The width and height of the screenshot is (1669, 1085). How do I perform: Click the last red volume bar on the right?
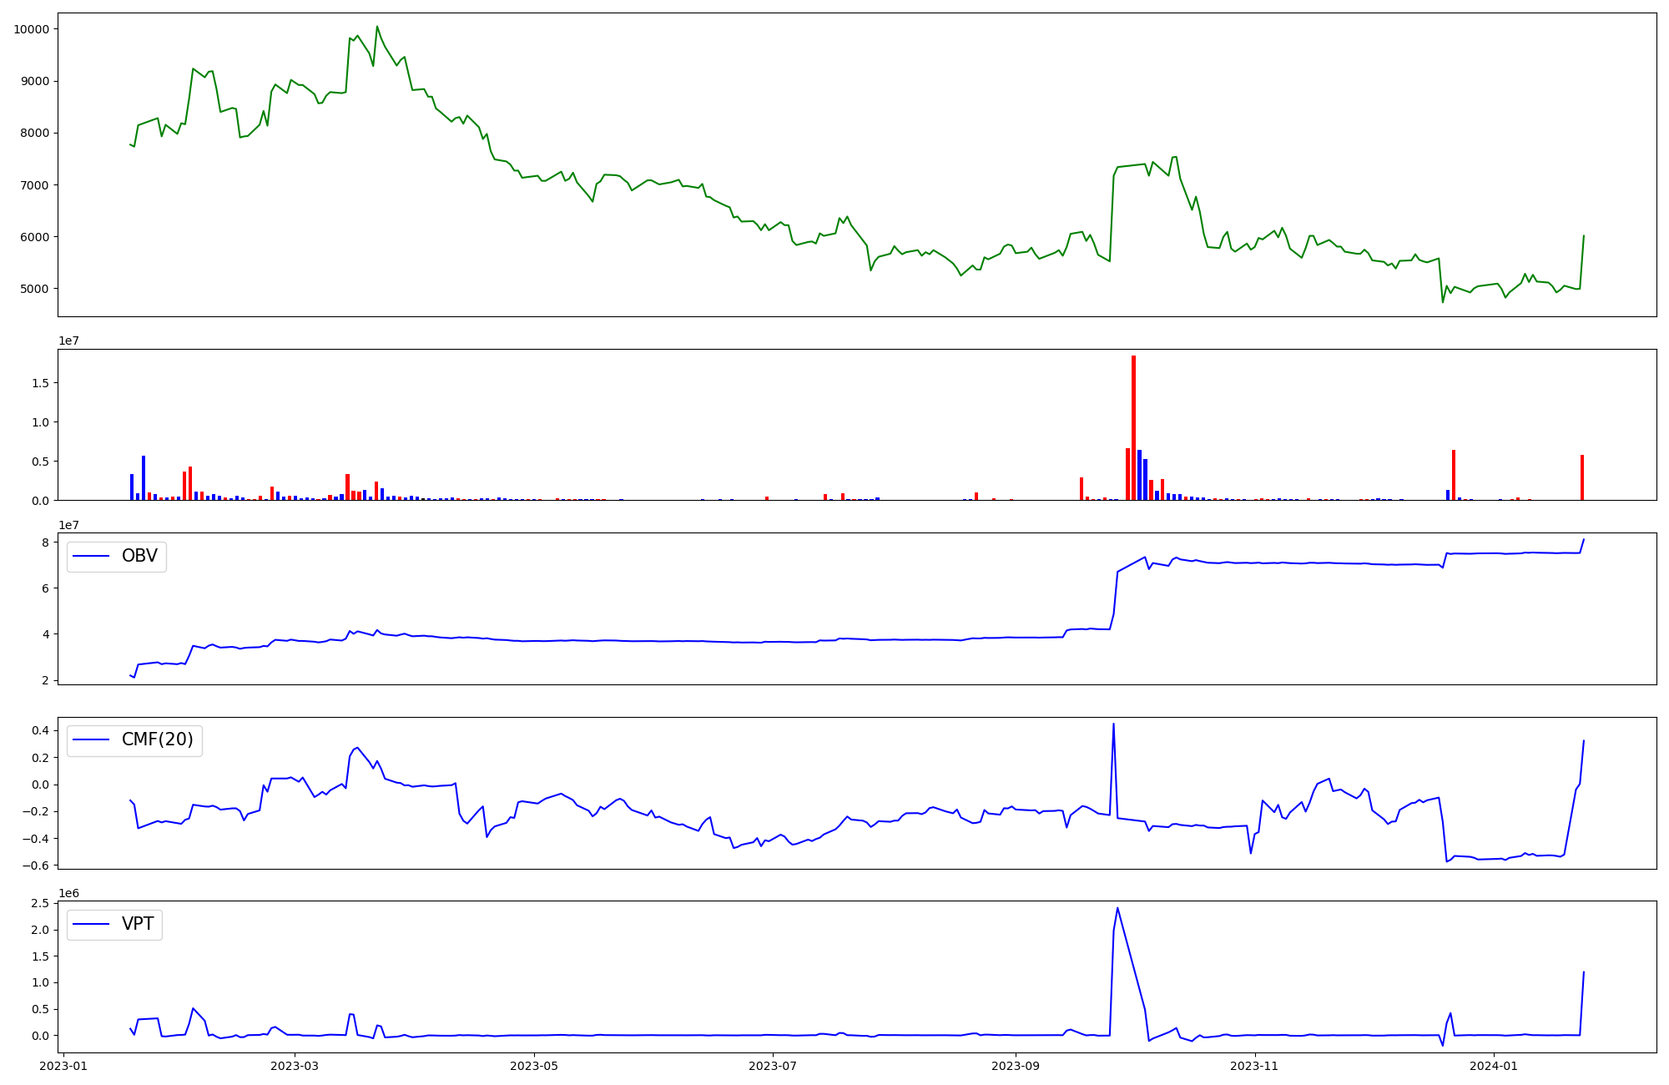[x=1581, y=477]
